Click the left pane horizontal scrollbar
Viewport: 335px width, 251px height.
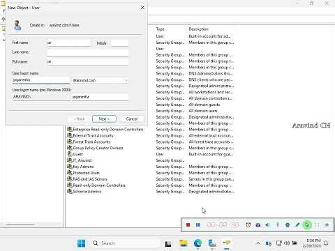20,225
